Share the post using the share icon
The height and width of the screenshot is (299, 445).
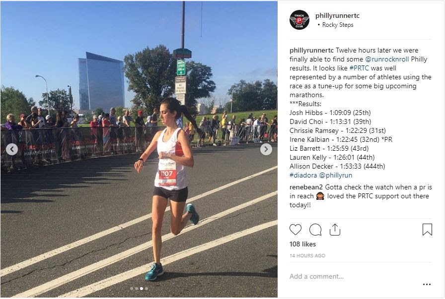(335, 230)
